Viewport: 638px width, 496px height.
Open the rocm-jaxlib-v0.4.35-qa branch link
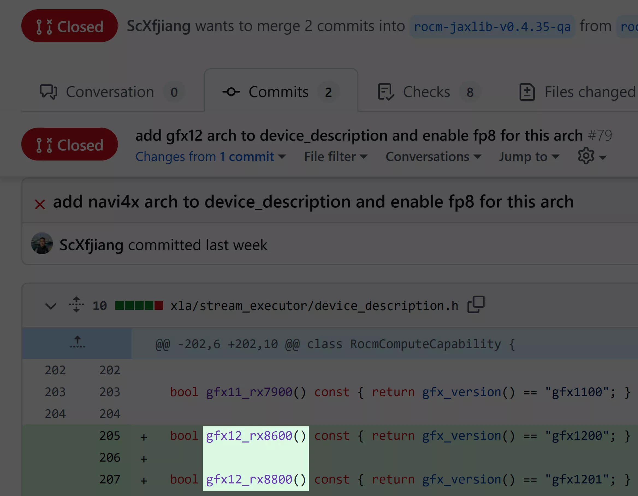tap(492, 27)
